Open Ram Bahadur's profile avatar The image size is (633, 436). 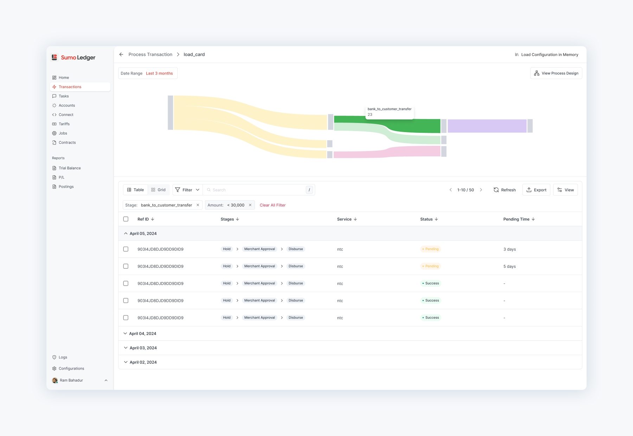(55, 380)
